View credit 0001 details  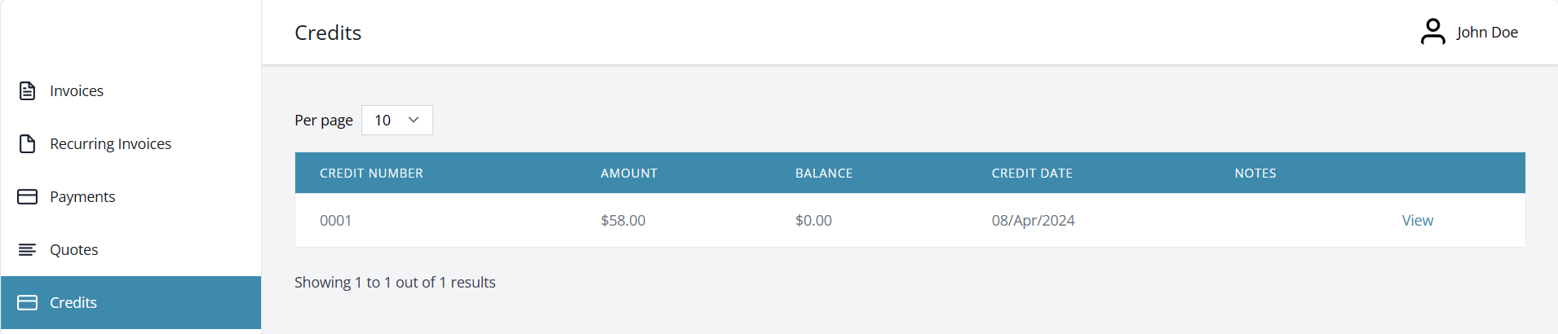pos(1417,220)
